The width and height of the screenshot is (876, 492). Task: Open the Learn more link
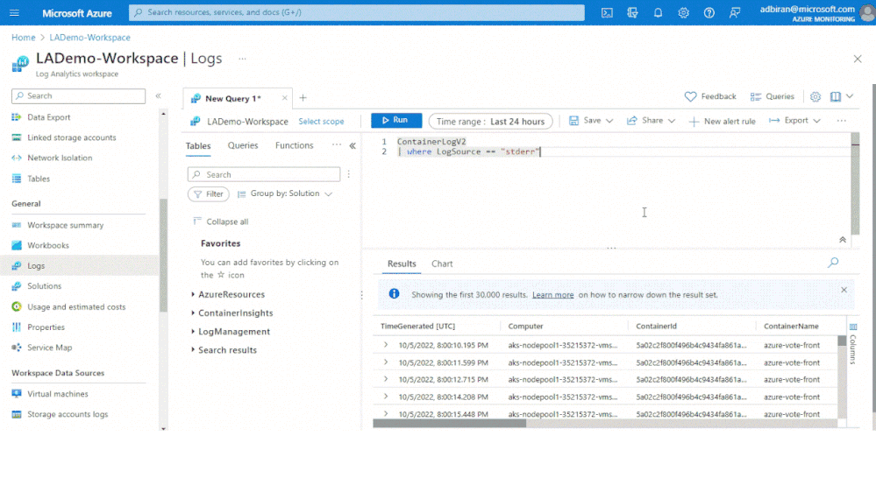click(x=552, y=294)
